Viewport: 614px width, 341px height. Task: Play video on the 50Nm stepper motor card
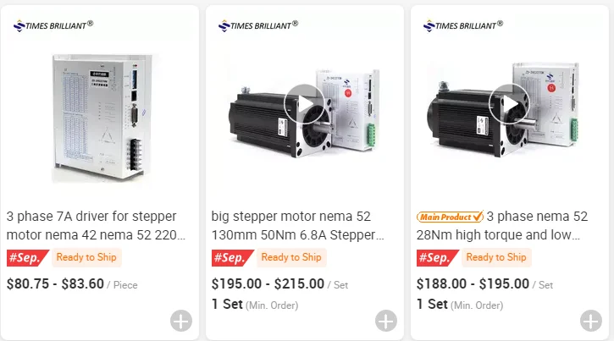point(305,105)
